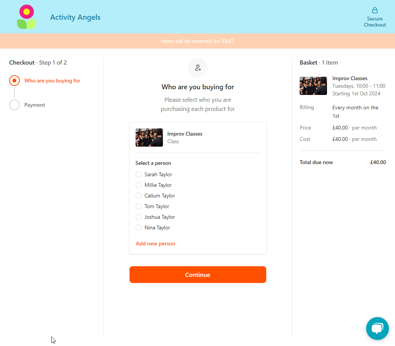Select Millie Taylor as the person
395x346 pixels.
(139, 185)
